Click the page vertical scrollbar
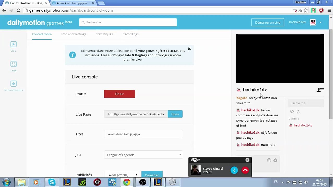 331,74
